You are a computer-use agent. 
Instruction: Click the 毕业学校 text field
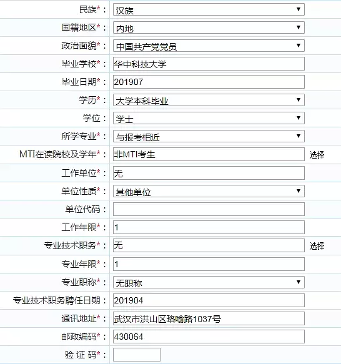(209, 64)
